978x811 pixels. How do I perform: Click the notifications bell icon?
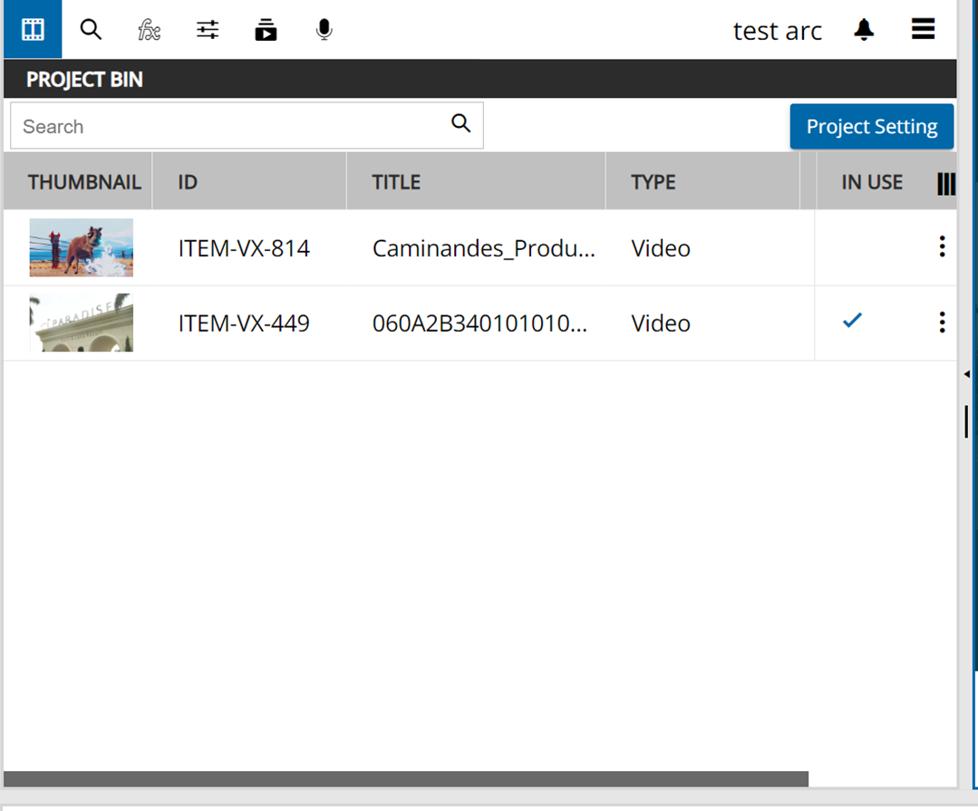tap(864, 30)
